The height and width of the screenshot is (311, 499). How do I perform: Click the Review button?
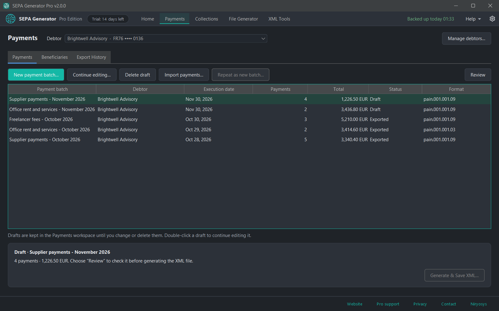click(478, 75)
